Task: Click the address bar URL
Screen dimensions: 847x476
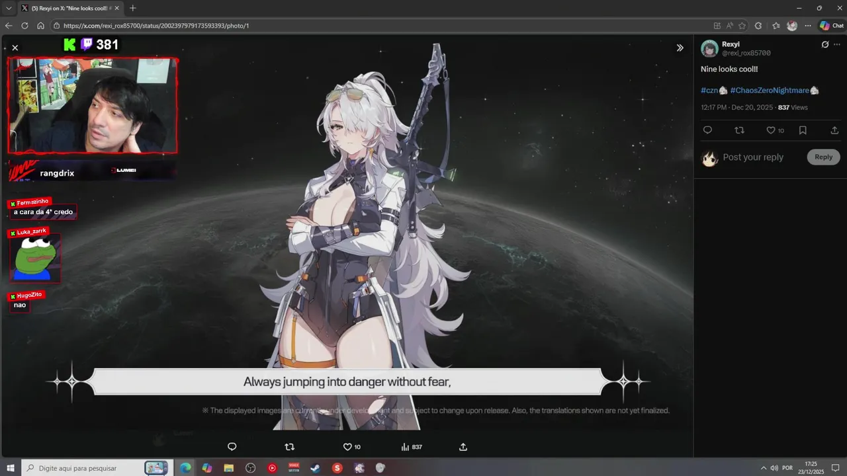Action: 156,26
